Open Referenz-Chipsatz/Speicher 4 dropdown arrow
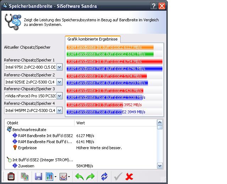Image resolution: width=227 pixels, height=184 pixels. (59, 110)
